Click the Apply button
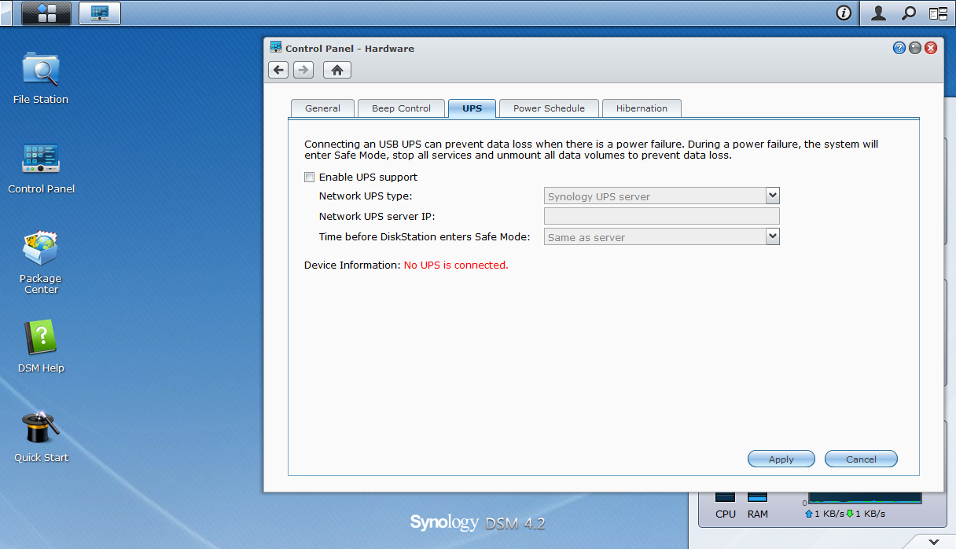The height and width of the screenshot is (549, 956). tap(781, 459)
